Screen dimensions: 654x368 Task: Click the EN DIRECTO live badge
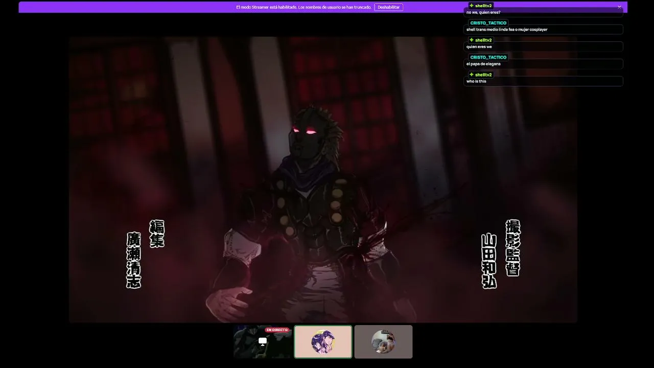(x=277, y=330)
